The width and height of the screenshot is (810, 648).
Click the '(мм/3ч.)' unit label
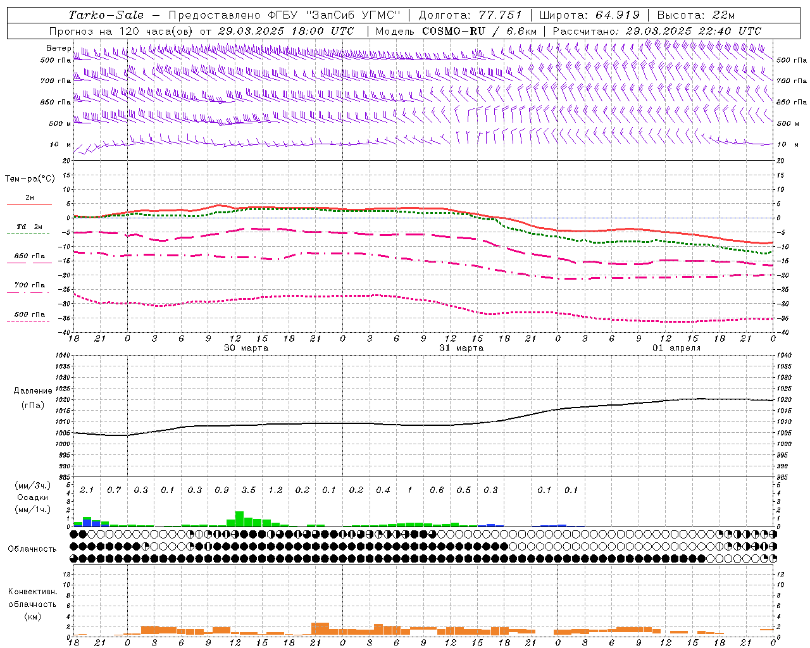[32, 487]
